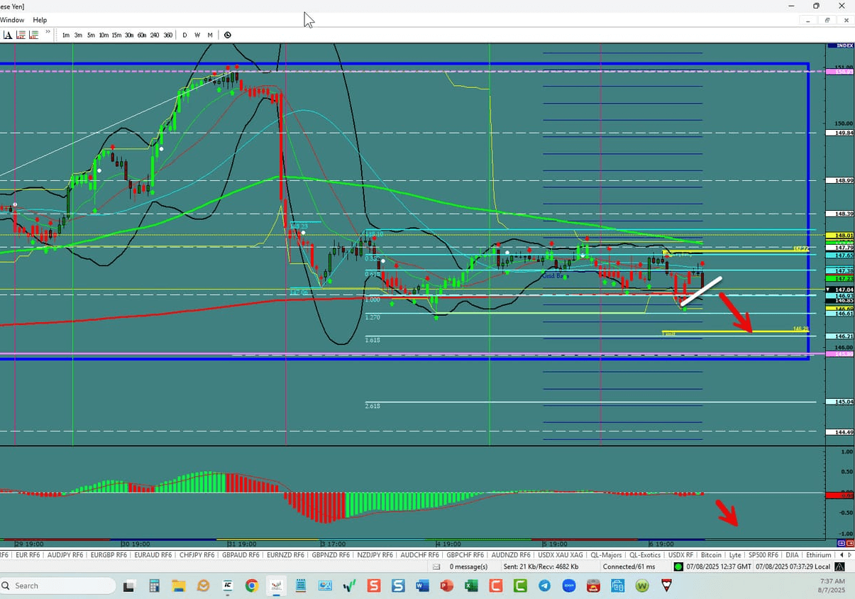Open the charting platform icon on taskbar
This screenshot has width=855, height=599.
click(276, 586)
